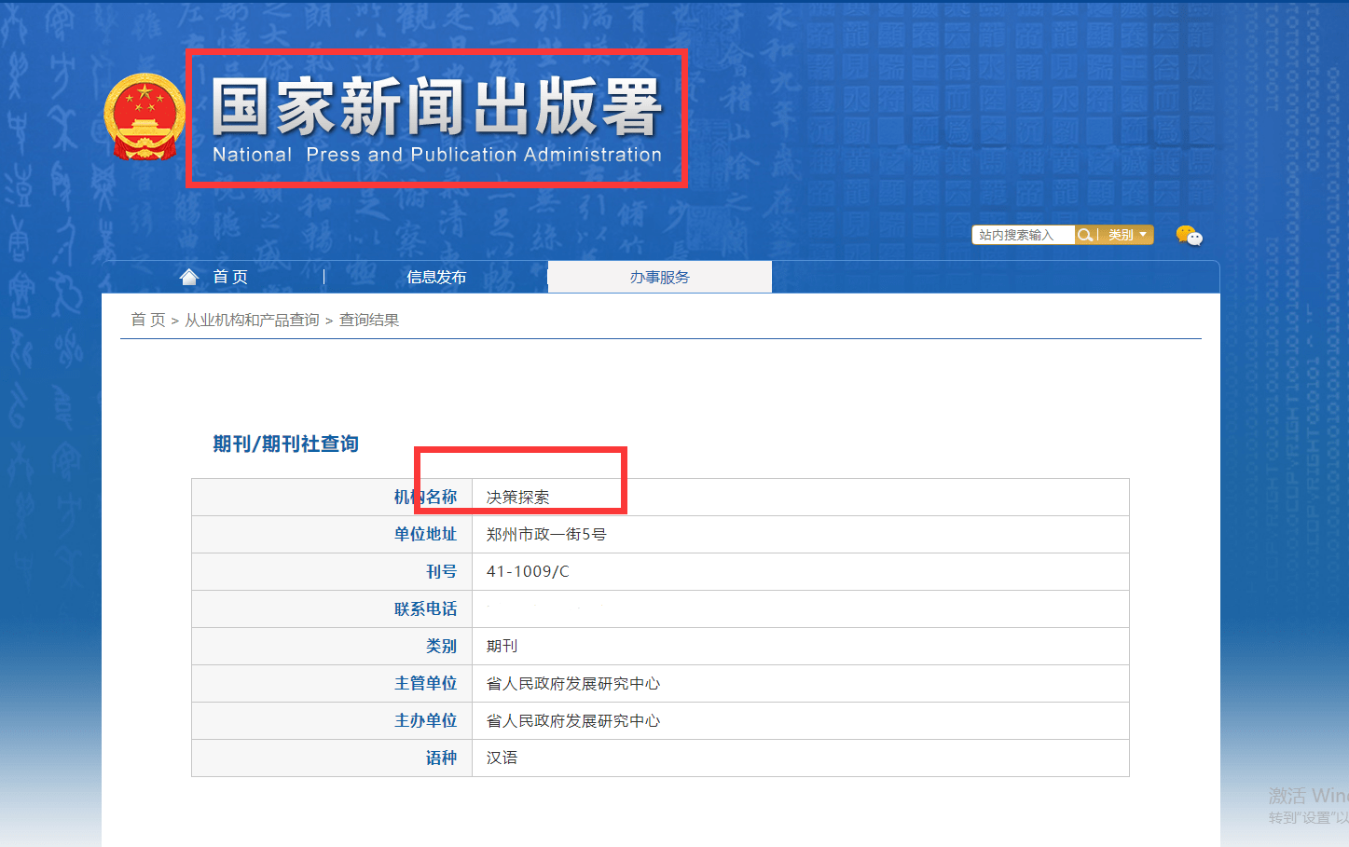1349x847 pixels.
Task: Click the 期刊/期刊社查询 heading
Action: click(286, 444)
